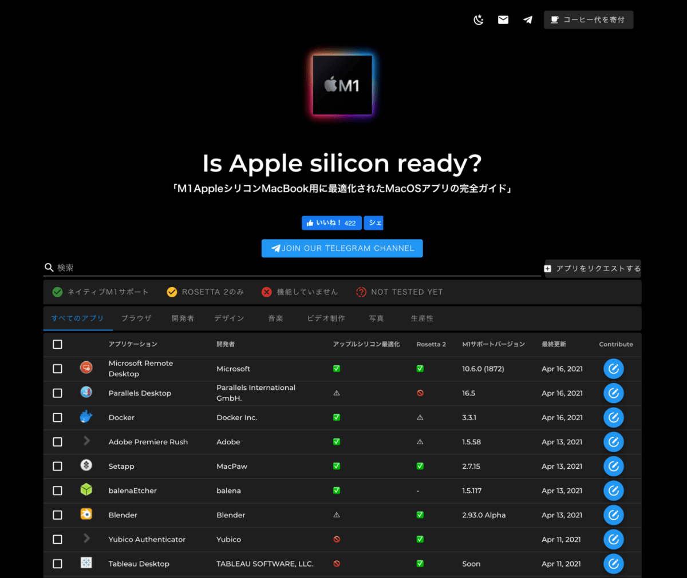687x578 pixels.
Task: Check the Tableau Desktop row checkbox
Action: click(57, 564)
